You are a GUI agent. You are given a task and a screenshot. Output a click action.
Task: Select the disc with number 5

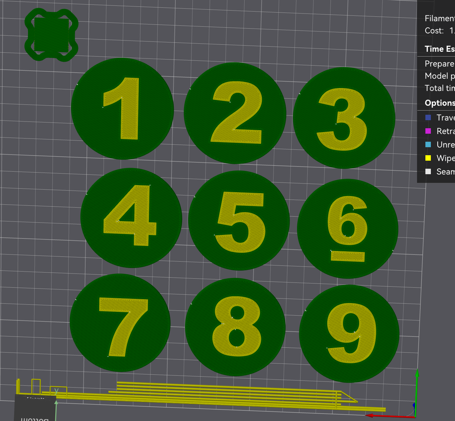point(239,220)
